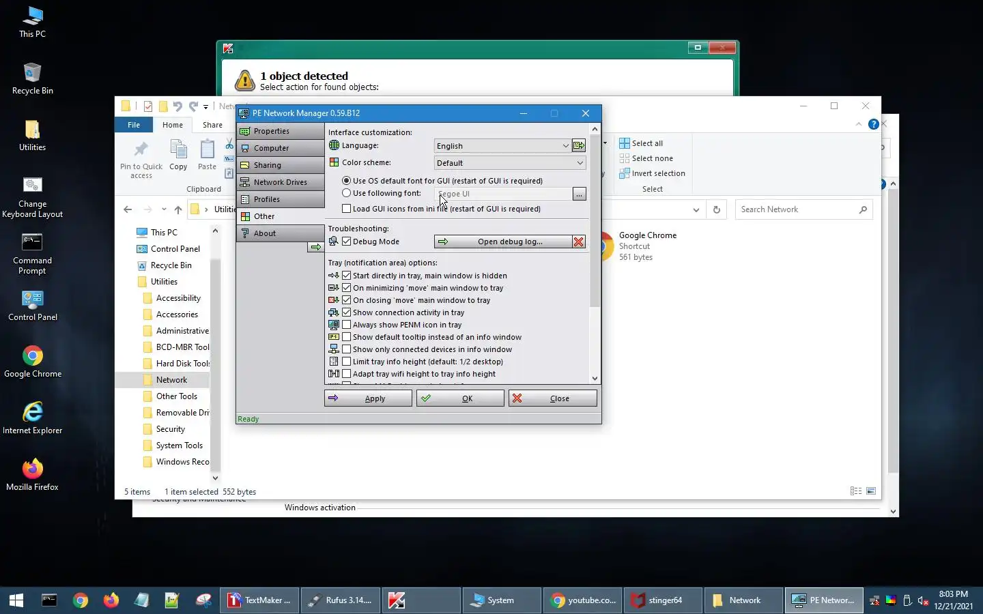Open Command Prompt desktop icon

tap(32, 253)
